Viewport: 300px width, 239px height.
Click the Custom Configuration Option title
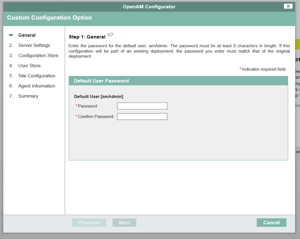tap(49, 17)
